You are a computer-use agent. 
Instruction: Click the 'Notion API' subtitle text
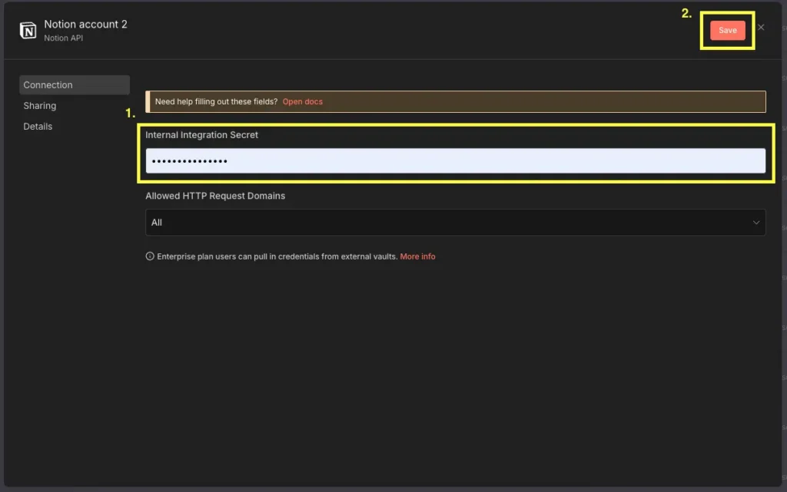pyautogui.click(x=63, y=38)
